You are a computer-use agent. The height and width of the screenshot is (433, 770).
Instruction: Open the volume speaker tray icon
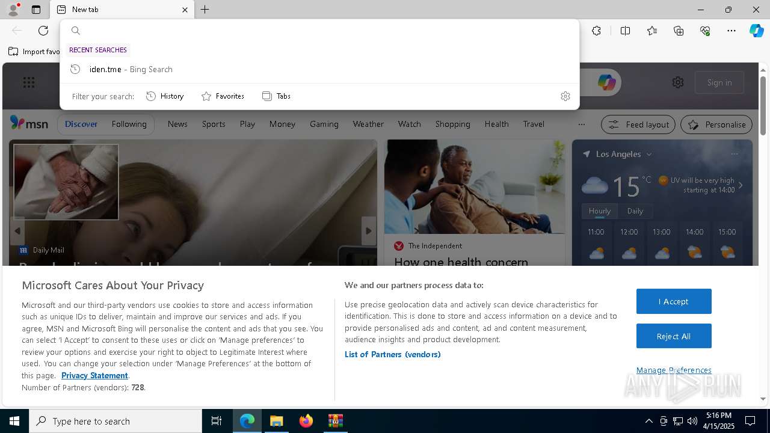tap(692, 421)
